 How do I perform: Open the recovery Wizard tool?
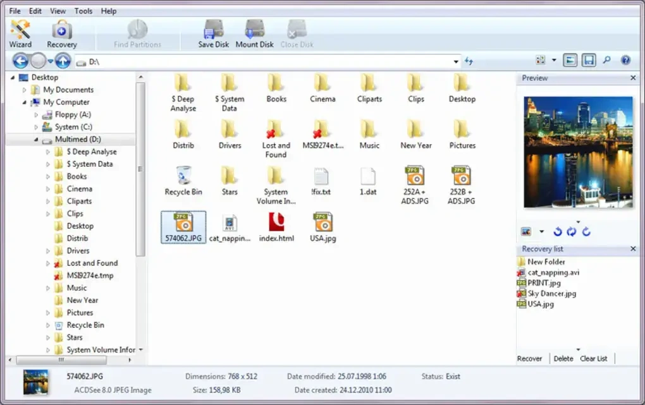20,32
